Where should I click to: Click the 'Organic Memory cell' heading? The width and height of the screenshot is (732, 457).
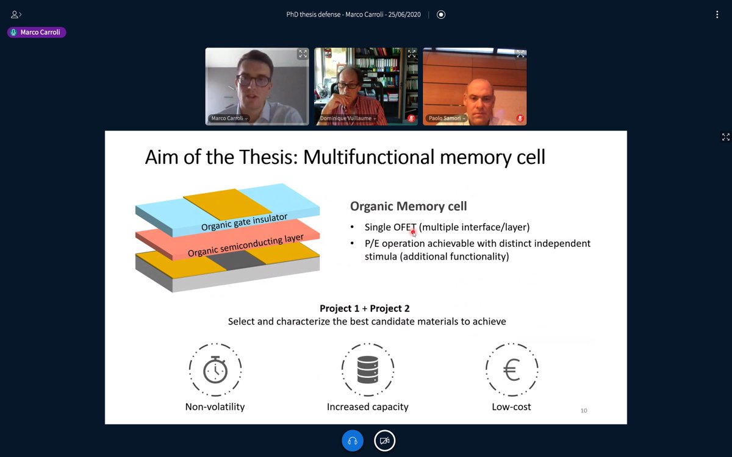(408, 206)
